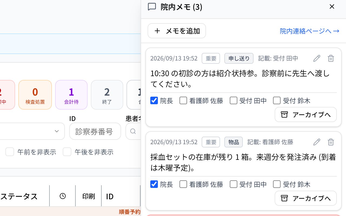This screenshot has height=216, width=346.
Task: Click the 印刷 column header
Action: (89, 196)
